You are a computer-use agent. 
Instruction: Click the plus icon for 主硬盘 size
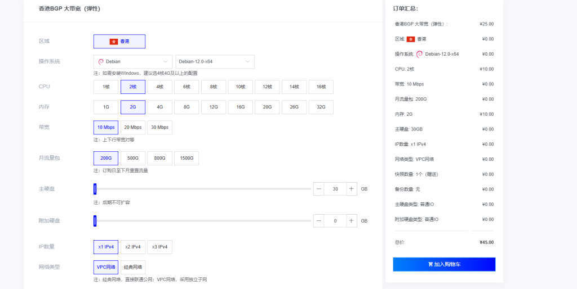[352, 189]
